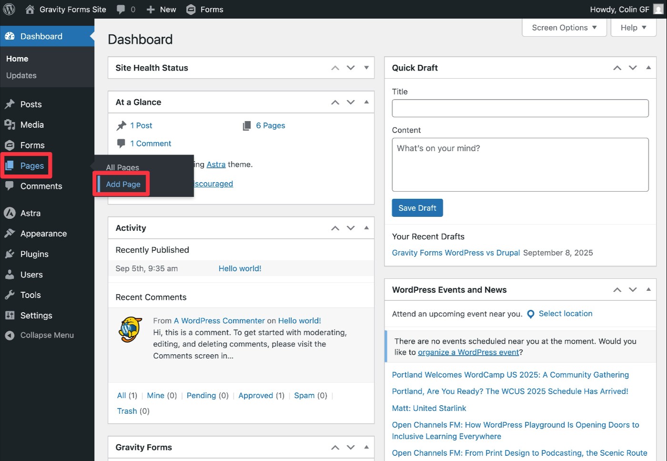Expand the Help dropdown tab
The image size is (667, 461).
633,28
